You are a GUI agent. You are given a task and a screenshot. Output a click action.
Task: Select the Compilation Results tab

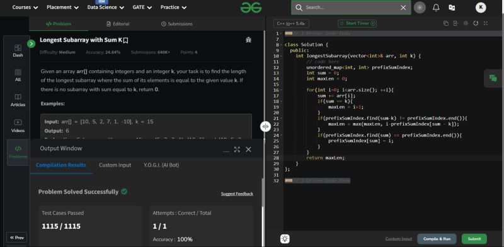coord(61,165)
